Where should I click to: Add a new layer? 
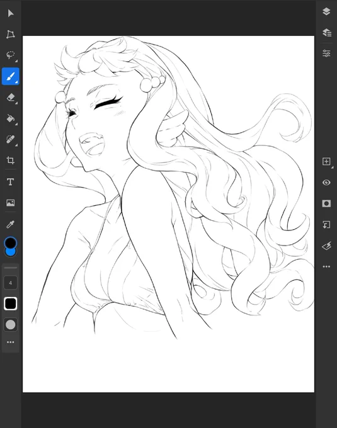(326, 161)
